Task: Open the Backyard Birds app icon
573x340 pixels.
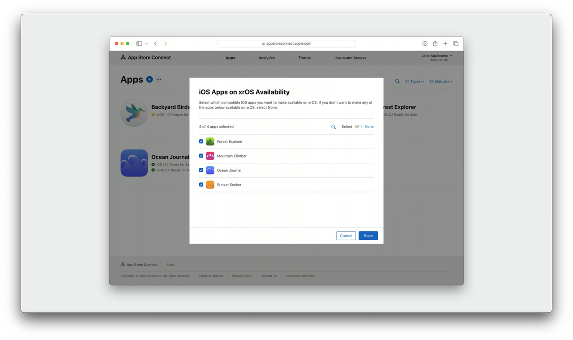Action: (134, 113)
